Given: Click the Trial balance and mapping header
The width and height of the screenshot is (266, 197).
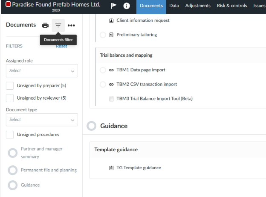Looking at the screenshot, I should [126, 55].
